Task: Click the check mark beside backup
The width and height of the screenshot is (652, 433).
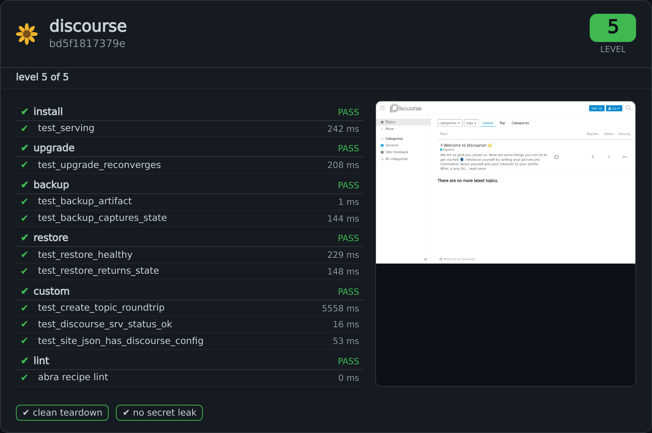Action: click(x=25, y=185)
